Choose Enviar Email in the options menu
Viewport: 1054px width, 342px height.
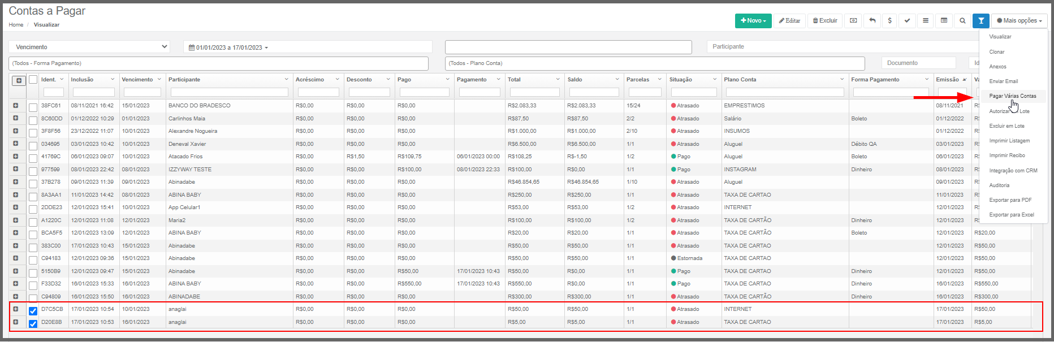1003,81
